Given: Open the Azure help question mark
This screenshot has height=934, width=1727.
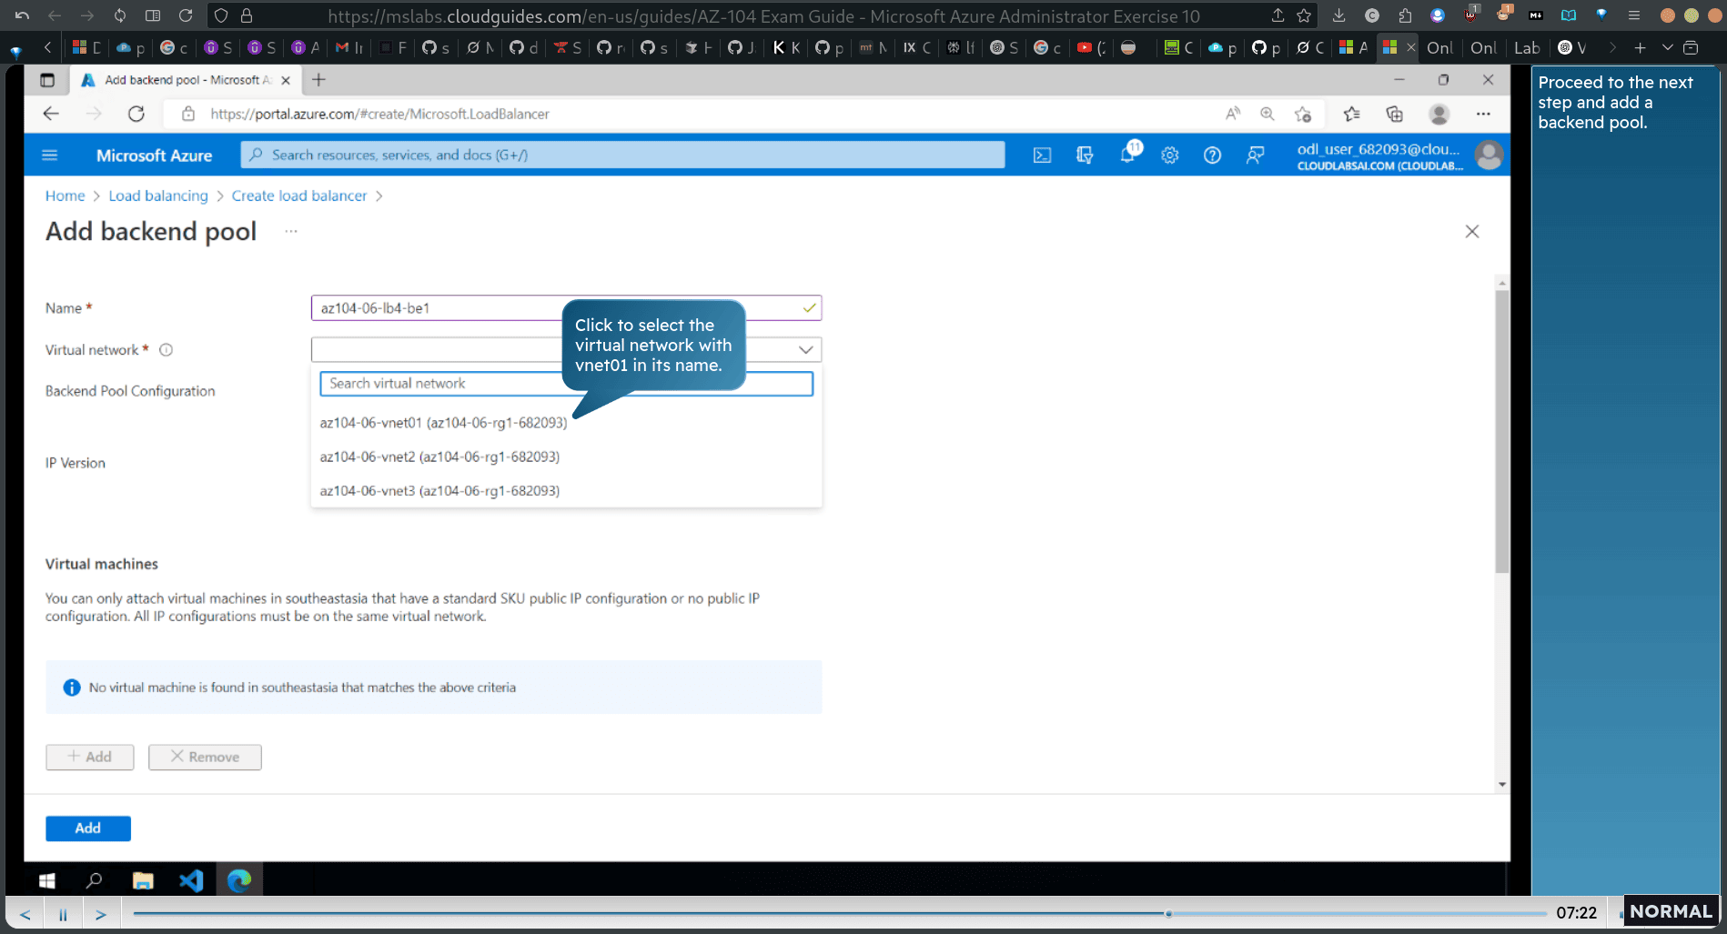Looking at the screenshot, I should pyautogui.click(x=1212, y=156).
